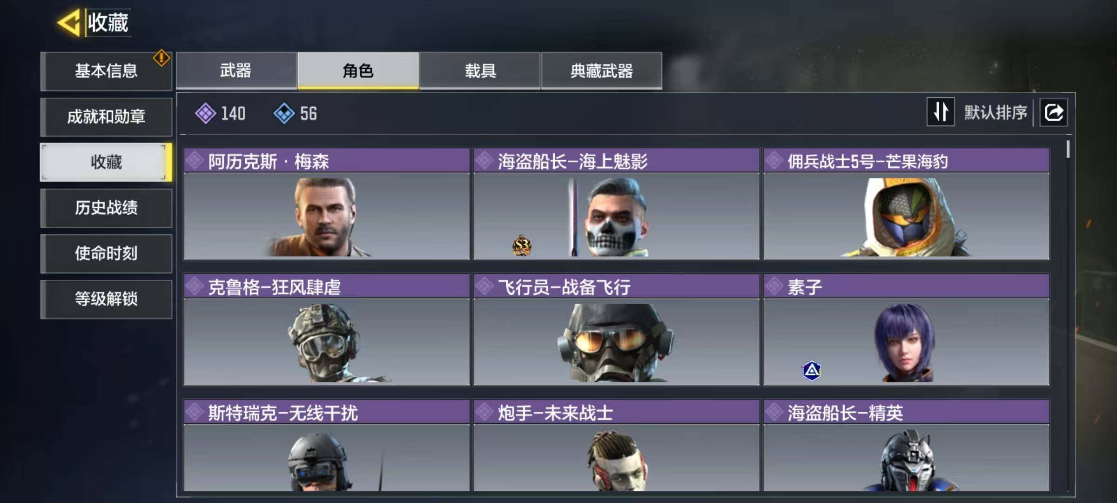Open the 典藏武器 tab
The height and width of the screenshot is (503, 1117).
601,70
